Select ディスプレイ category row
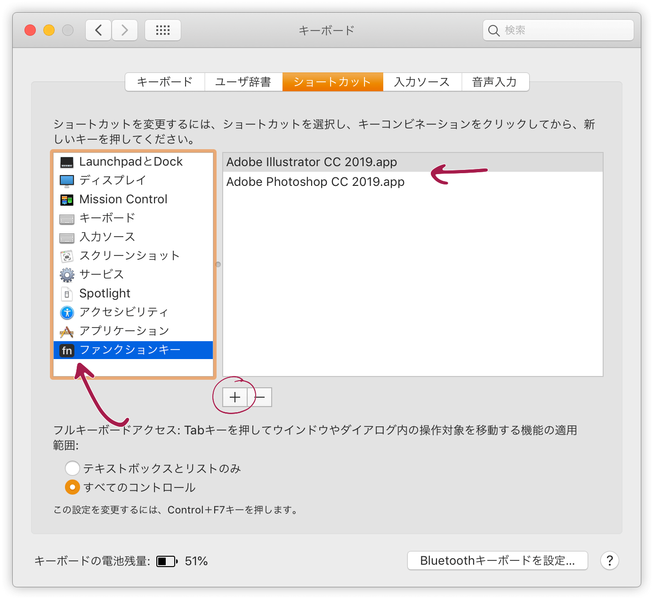 (x=133, y=181)
